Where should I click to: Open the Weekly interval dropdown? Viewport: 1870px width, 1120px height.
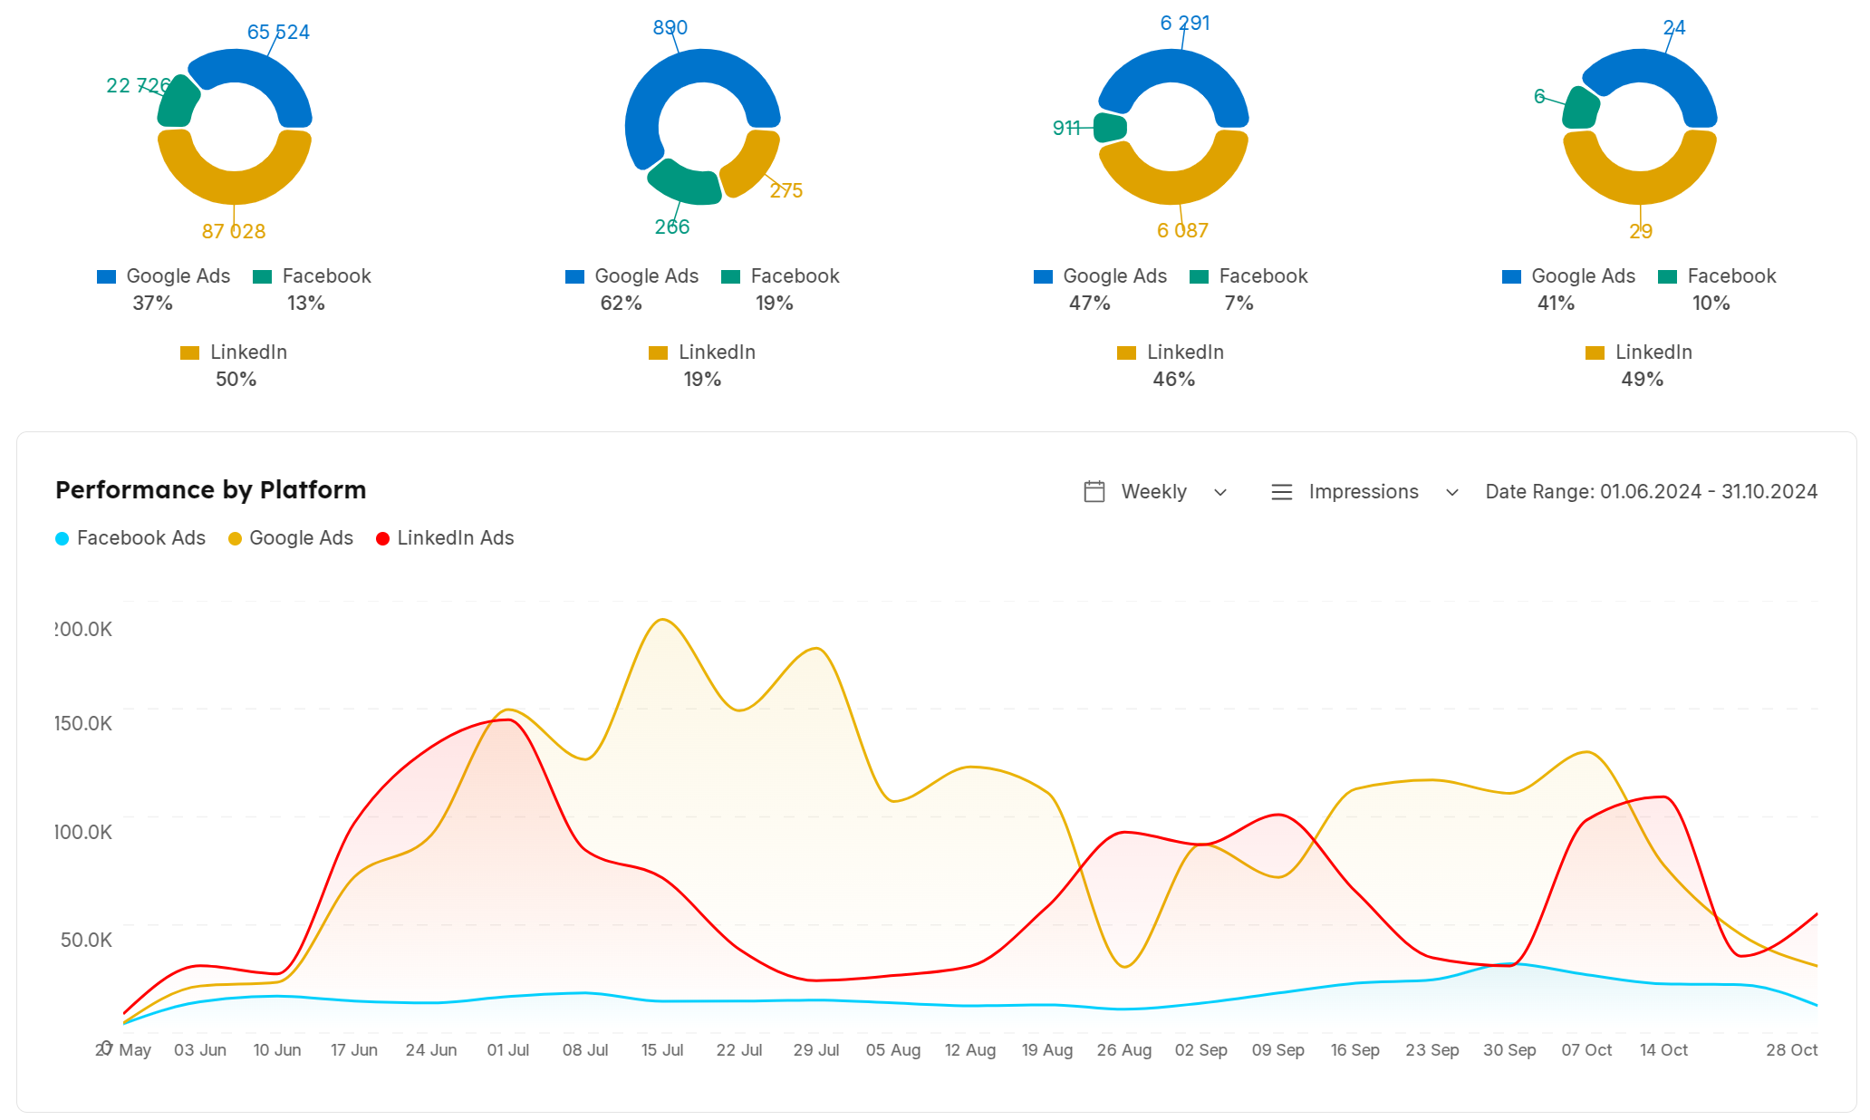point(1154,491)
